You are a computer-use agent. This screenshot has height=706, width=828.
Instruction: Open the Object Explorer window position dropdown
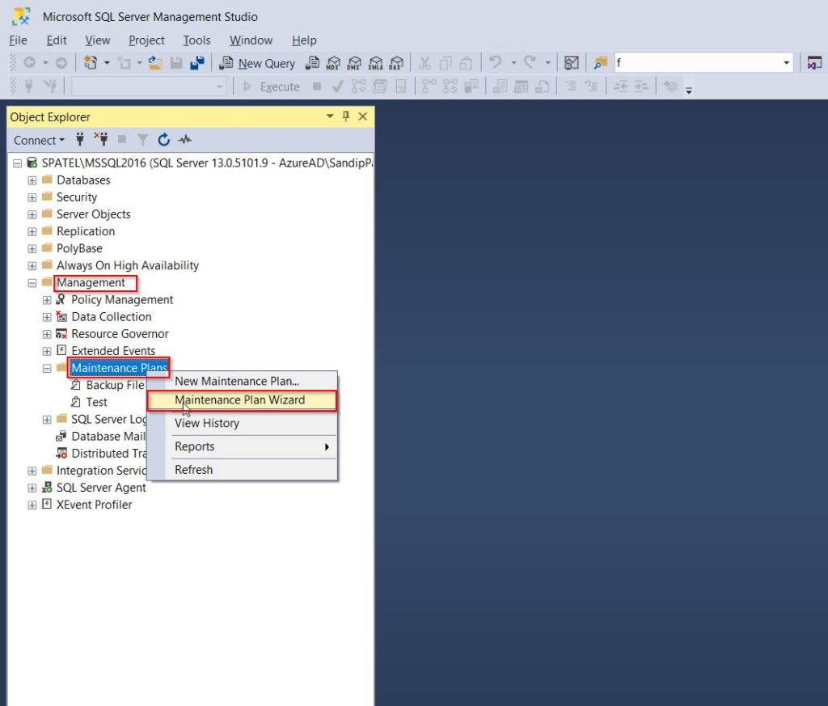330,116
